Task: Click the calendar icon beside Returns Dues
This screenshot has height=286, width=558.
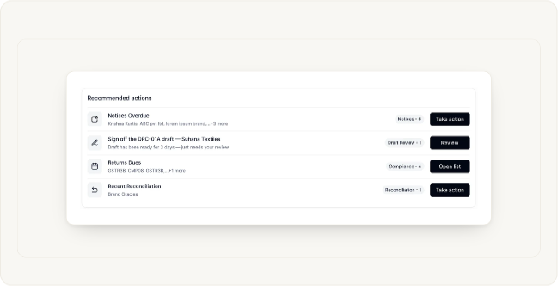Action: click(x=95, y=166)
